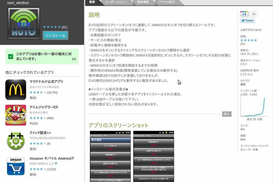Click the 全ユーザー対象 content rating
This screenshot has height=182, width=273.
pos(249,150)
